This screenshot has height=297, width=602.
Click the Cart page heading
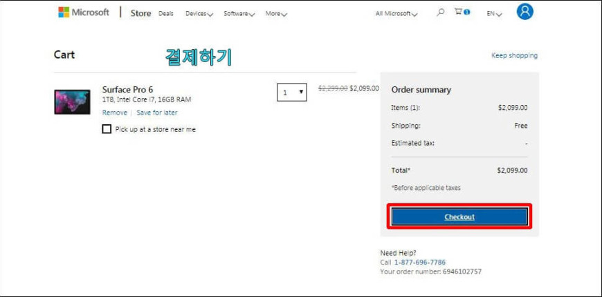[64, 55]
